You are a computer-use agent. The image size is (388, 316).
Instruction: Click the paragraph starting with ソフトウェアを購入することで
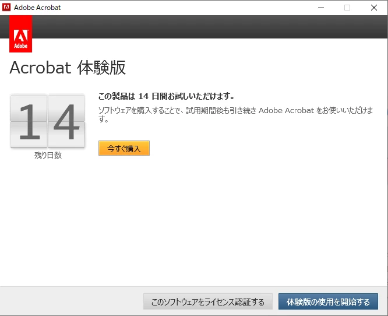pyautogui.click(x=235, y=114)
